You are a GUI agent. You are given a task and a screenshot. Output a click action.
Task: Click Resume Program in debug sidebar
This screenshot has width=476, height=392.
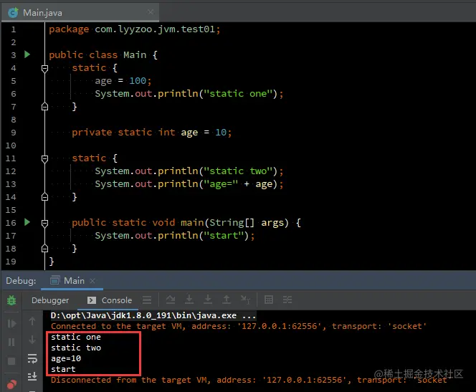tap(11, 324)
